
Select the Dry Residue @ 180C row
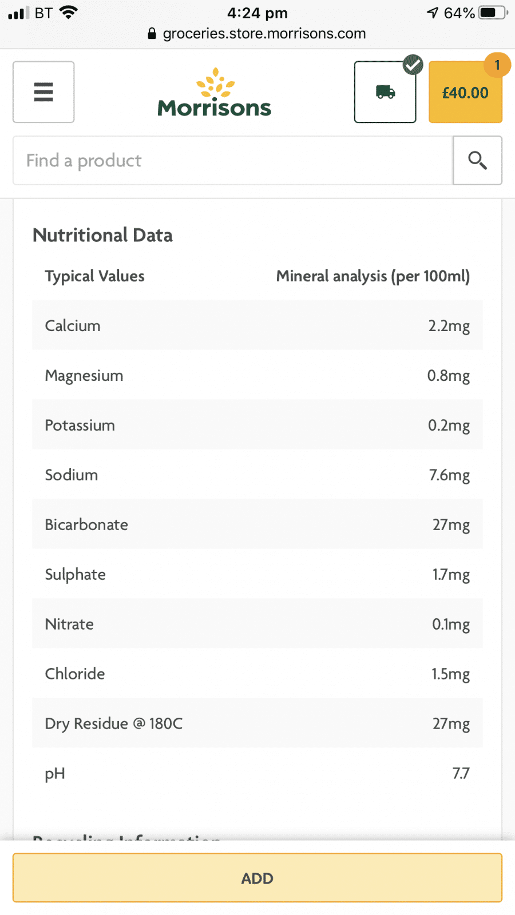pyautogui.click(x=257, y=723)
